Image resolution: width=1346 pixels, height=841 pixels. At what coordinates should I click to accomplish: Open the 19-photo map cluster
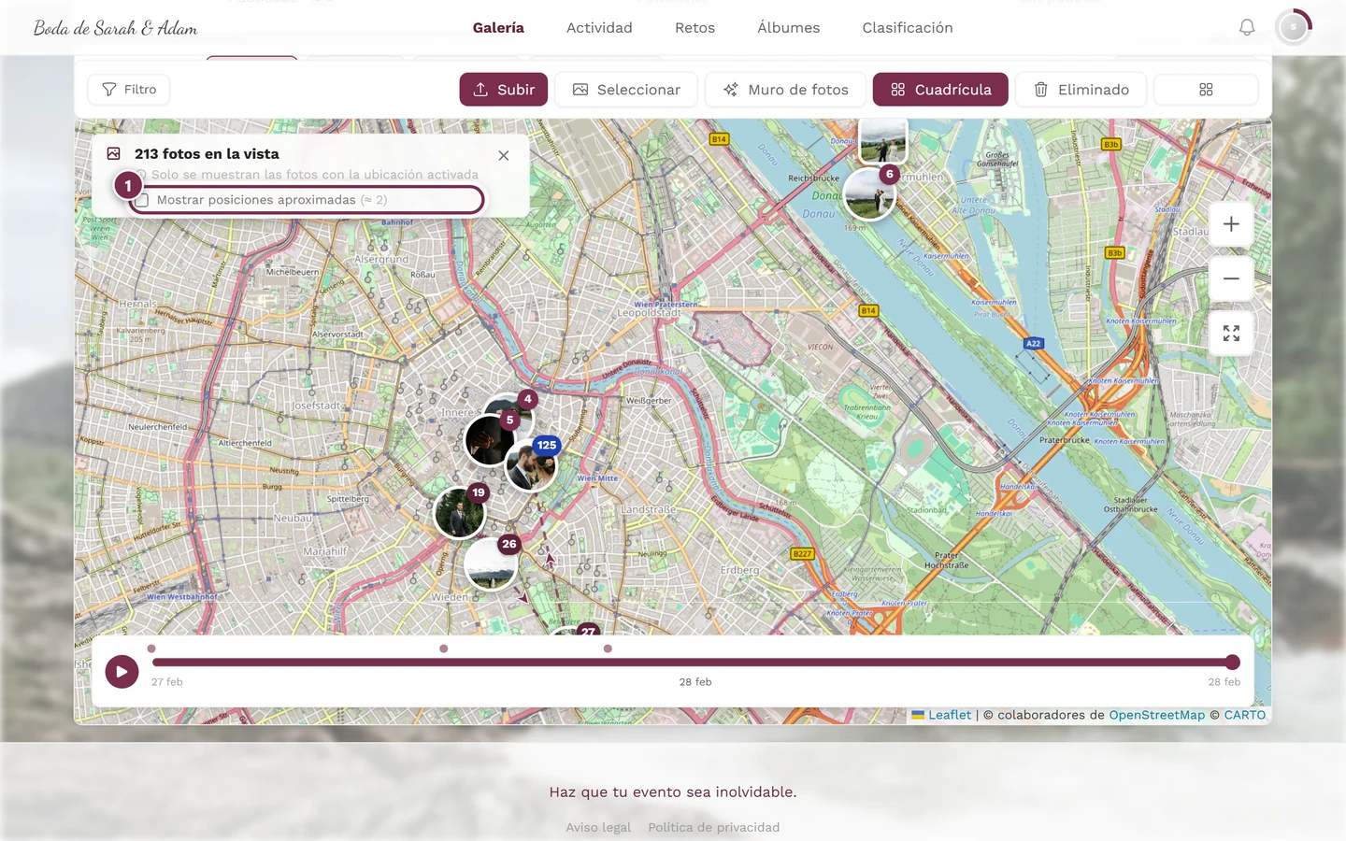click(x=460, y=512)
